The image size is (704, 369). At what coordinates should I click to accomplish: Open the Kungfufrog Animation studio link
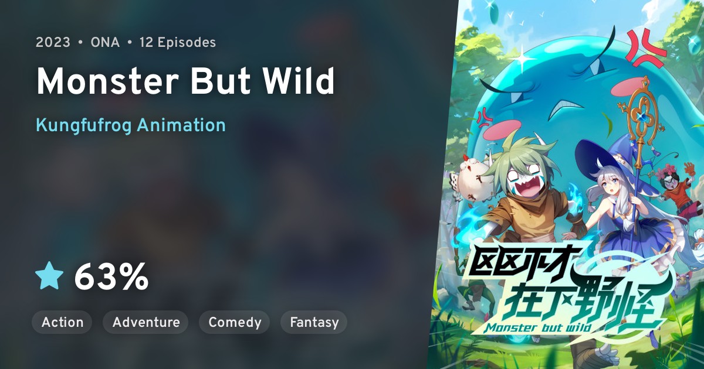[x=130, y=125]
